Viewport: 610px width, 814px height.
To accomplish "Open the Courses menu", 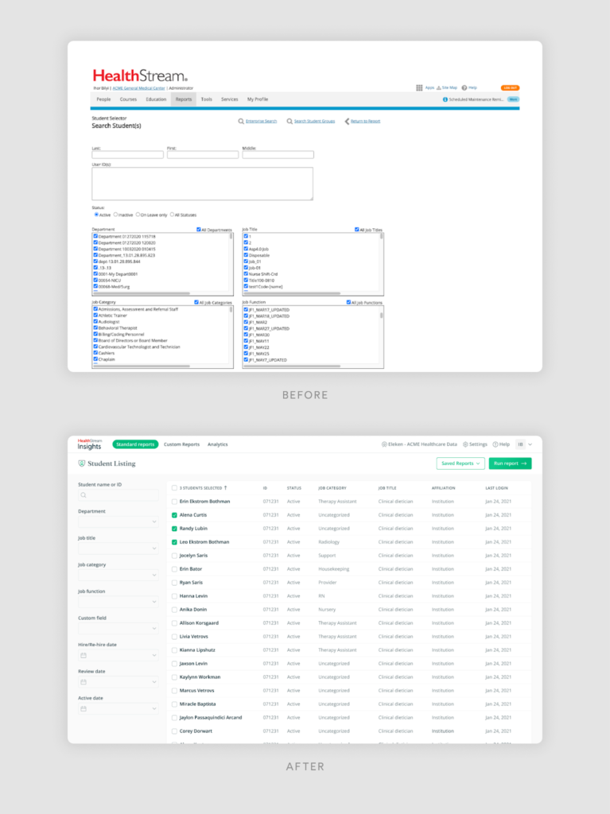I will click(128, 99).
